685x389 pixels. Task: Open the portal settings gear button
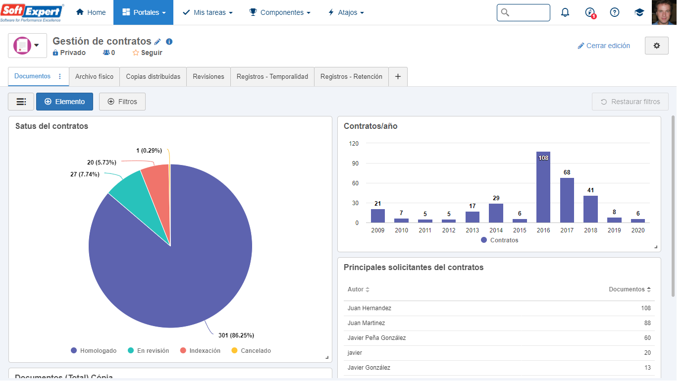(657, 46)
